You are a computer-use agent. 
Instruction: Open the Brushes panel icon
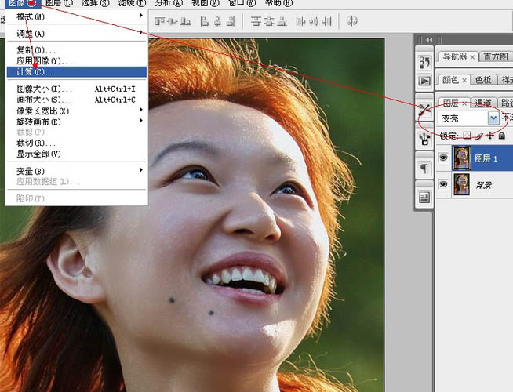424,139
